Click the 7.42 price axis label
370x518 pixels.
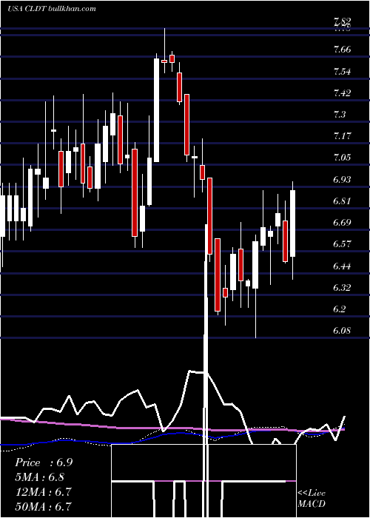(342, 92)
